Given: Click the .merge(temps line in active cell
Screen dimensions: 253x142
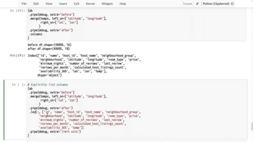Looking at the screenshot, I should pos(68,96).
